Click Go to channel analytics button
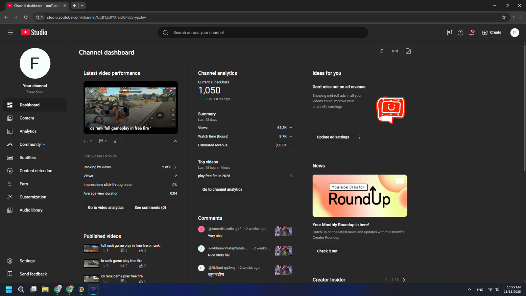This screenshot has height=296, width=526. tap(222, 189)
